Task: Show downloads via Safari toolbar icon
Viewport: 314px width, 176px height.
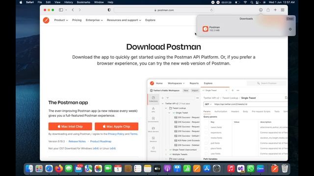Action: [x=261, y=10]
